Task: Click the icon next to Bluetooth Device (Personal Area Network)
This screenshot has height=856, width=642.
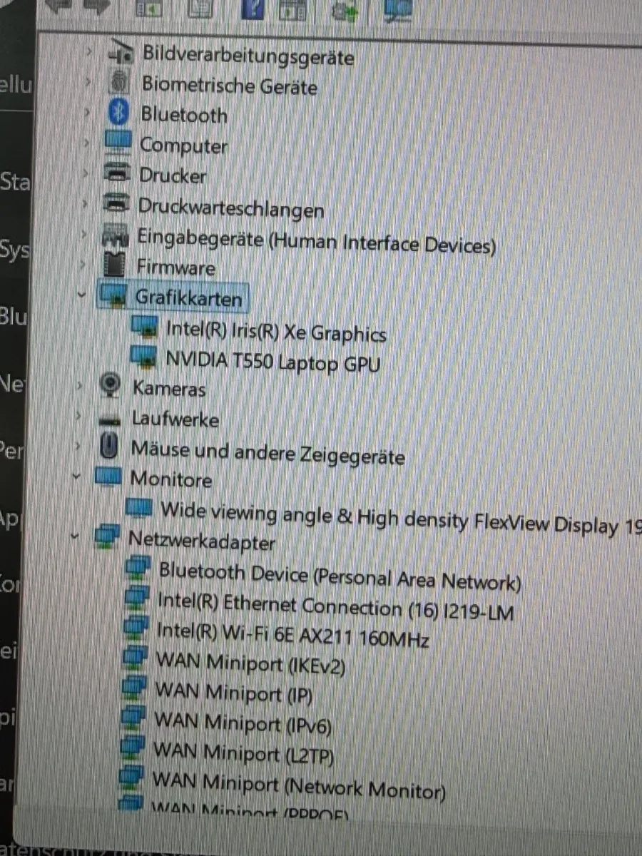Action: click(137, 569)
